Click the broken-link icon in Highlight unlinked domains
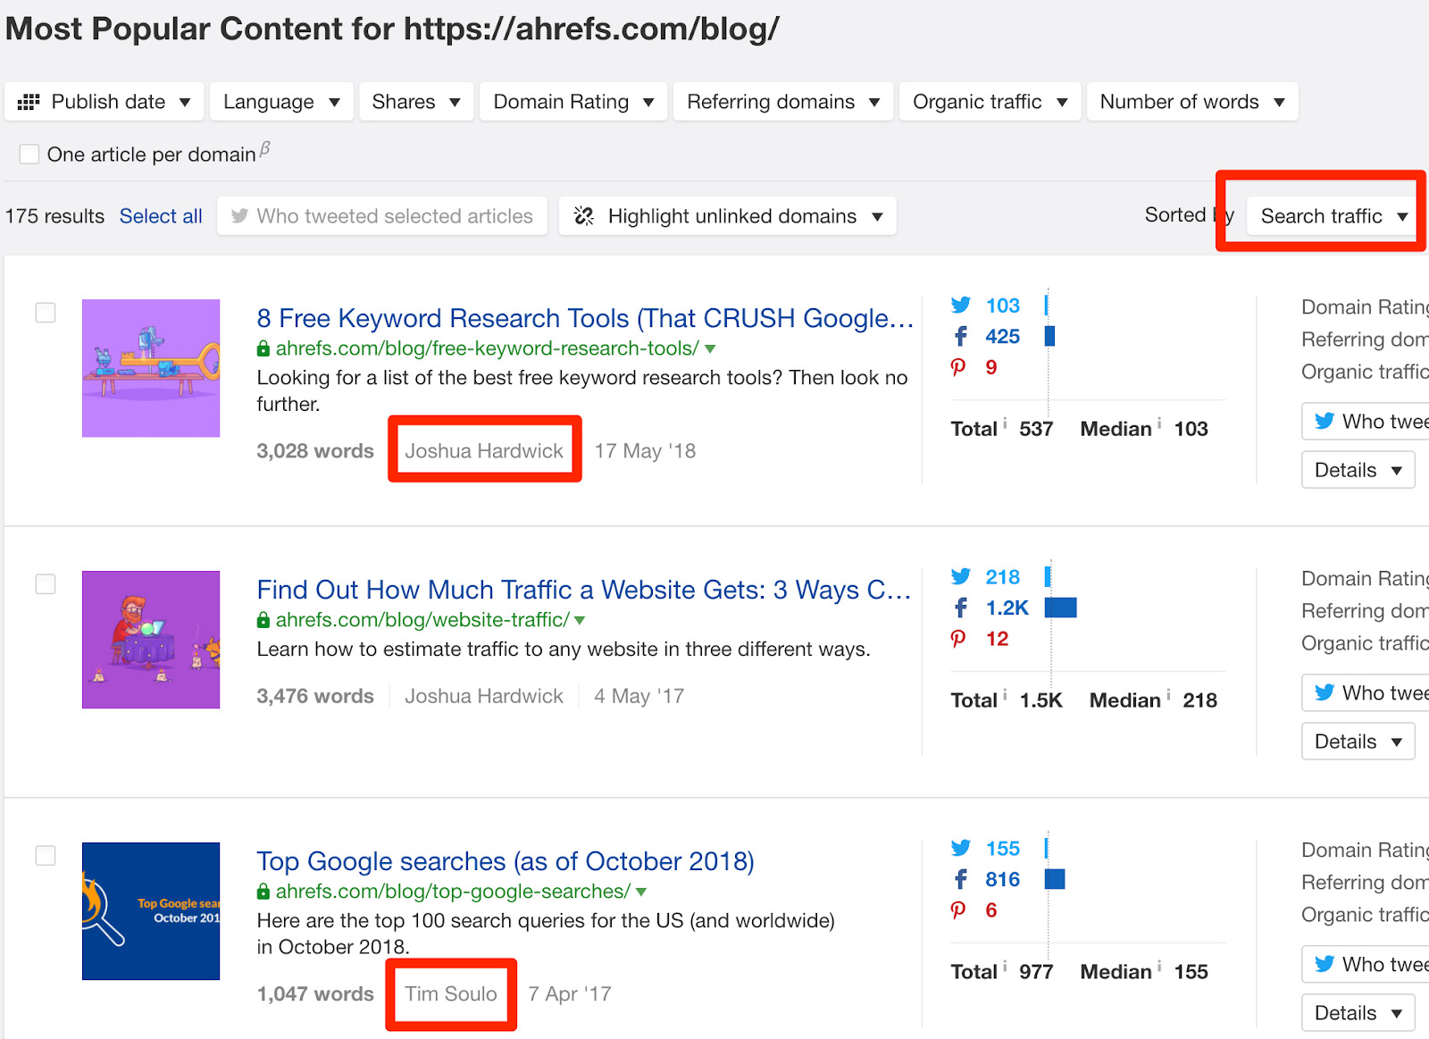1429x1039 pixels. point(584,216)
